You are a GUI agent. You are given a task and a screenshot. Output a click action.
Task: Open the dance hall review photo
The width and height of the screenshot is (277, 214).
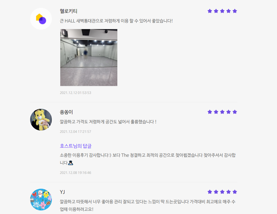pos(89,57)
